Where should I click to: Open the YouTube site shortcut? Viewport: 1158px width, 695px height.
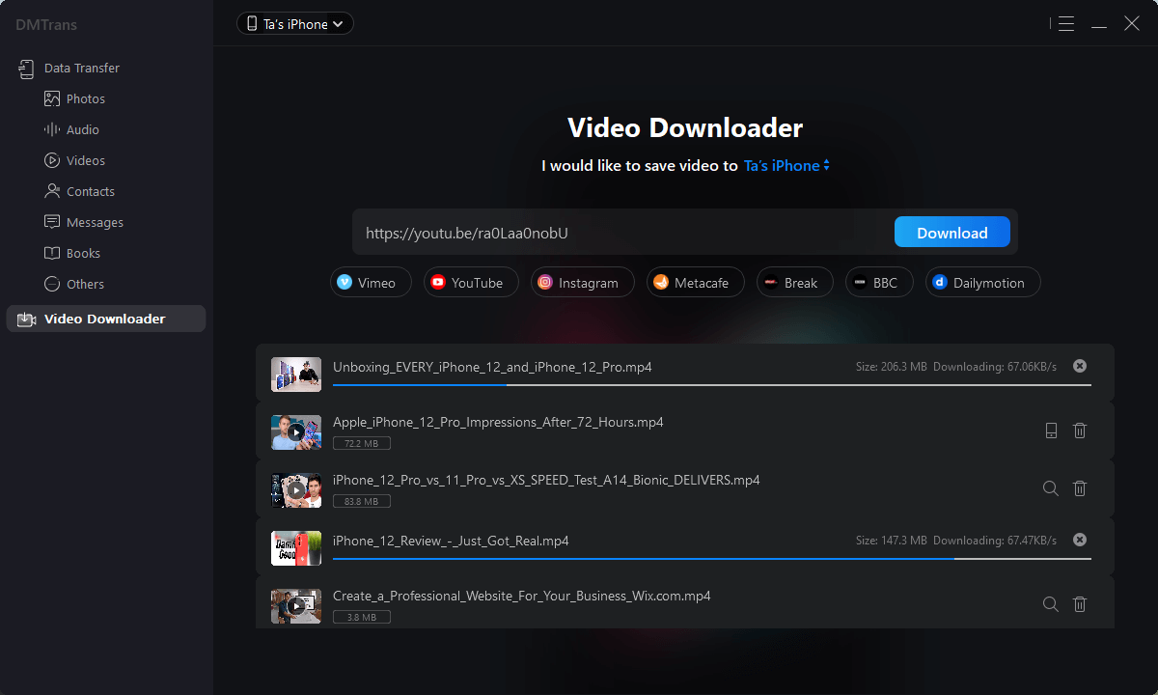point(470,283)
